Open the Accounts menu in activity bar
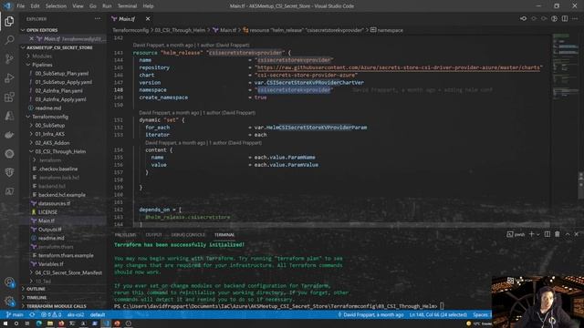Viewport: 584px width, 328px height. click(x=9, y=282)
